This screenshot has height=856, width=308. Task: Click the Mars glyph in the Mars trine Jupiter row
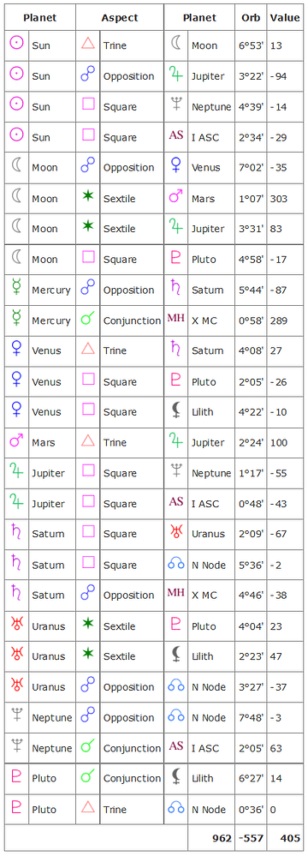point(17,443)
